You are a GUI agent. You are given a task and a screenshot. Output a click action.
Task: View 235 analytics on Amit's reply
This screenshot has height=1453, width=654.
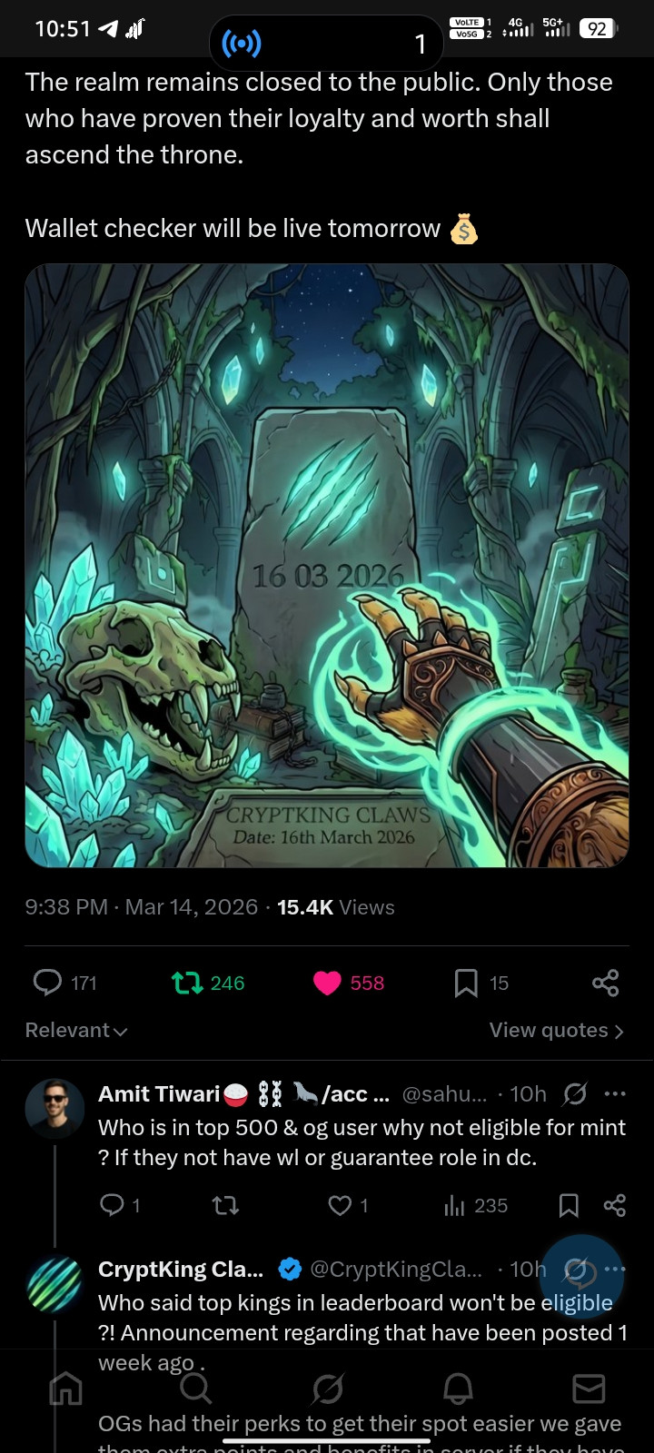tap(476, 1205)
